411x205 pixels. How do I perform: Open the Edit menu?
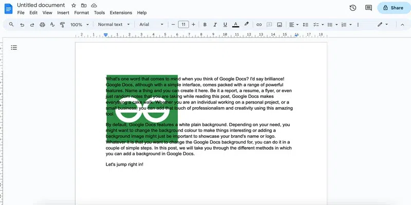33,12
